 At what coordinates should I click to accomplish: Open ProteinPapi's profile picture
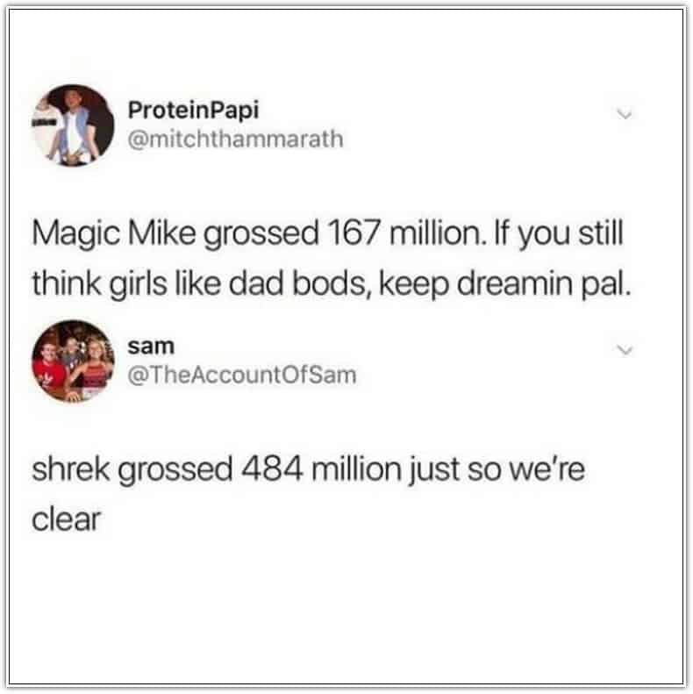click(x=73, y=125)
